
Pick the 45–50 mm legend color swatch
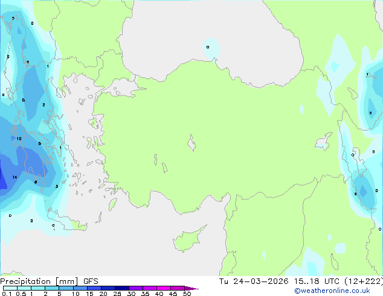coord(178,288)
